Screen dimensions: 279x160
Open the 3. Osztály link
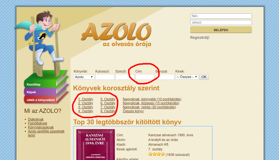coord(86,107)
